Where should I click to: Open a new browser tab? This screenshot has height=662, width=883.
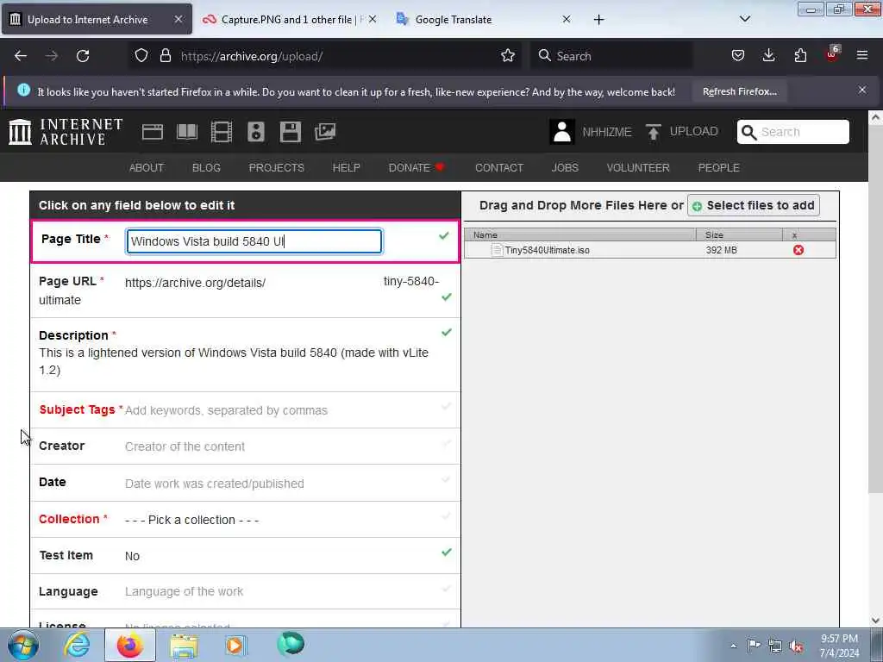coord(598,20)
